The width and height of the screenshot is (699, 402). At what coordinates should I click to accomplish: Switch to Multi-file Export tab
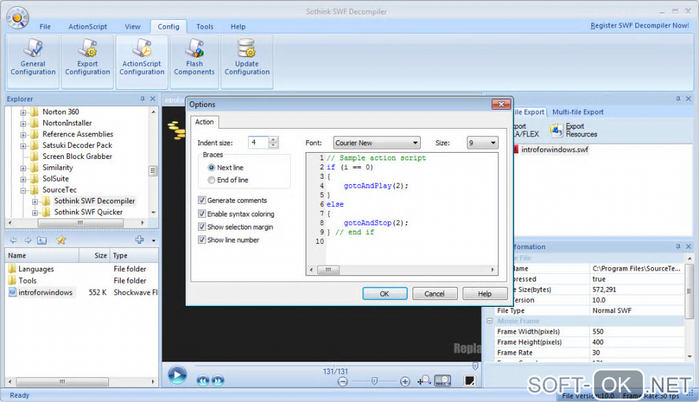pos(578,112)
